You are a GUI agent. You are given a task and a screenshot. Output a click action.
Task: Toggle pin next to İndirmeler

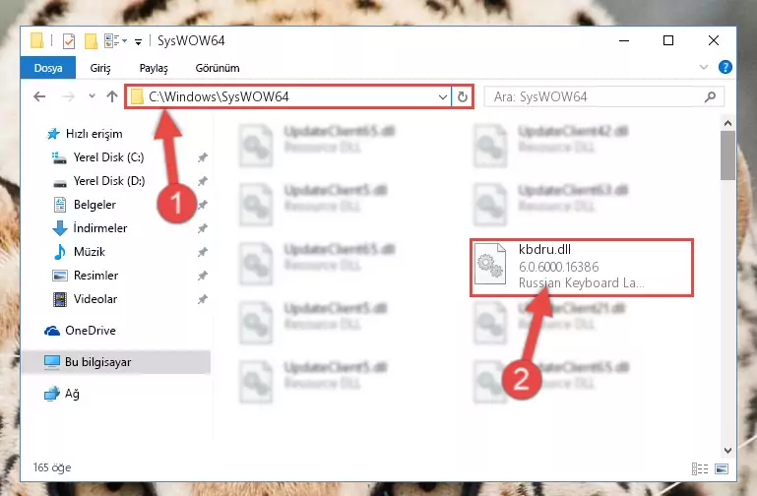202,228
